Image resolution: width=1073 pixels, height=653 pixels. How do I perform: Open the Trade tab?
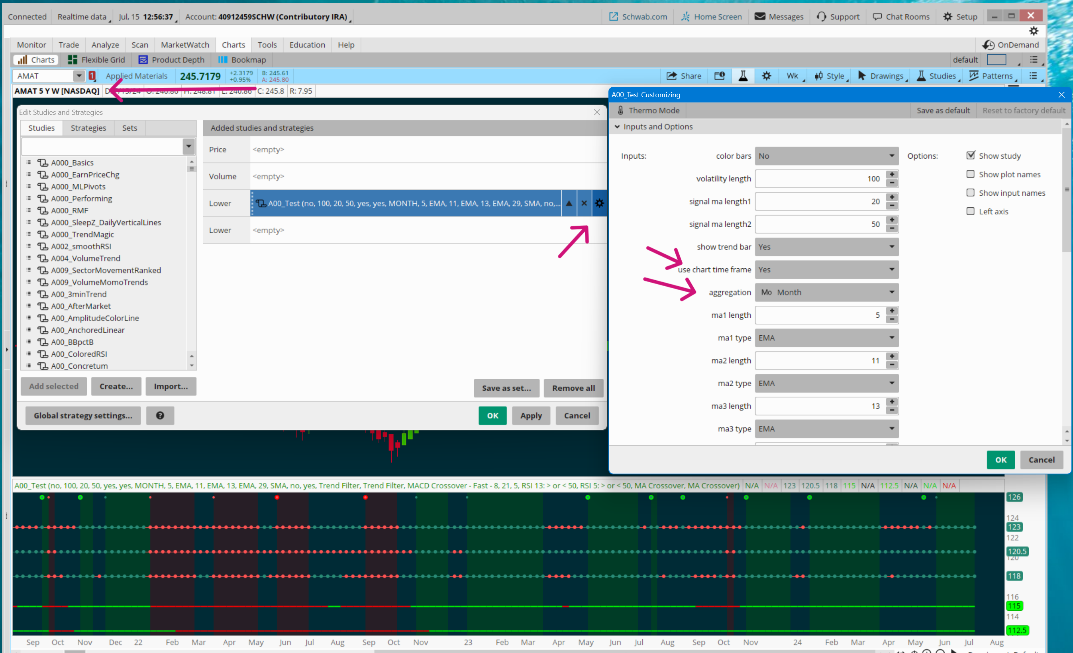pos(69,45)
